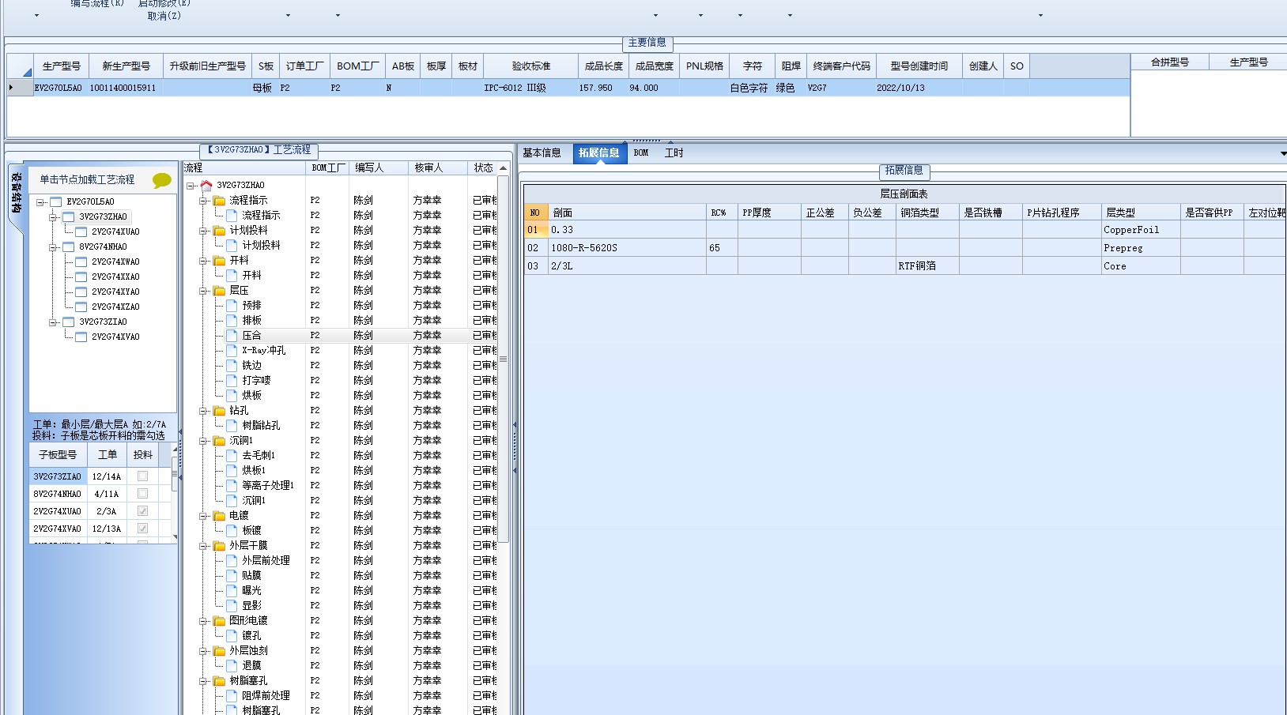Click the folder icon for 外层蚀刻
The image size is (1287, 715).
[x=219, y=651]
